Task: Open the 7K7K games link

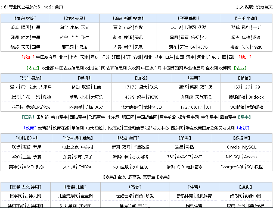Action: (153, 97)
